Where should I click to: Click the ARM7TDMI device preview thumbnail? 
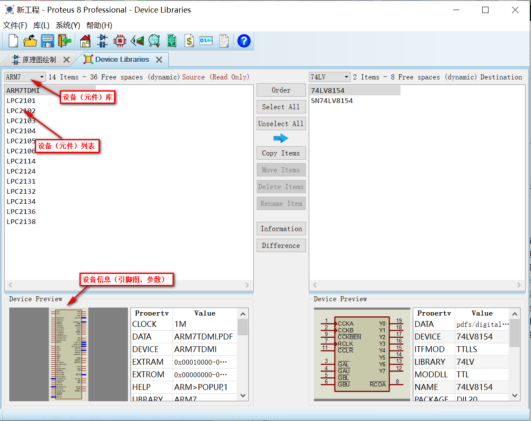[x=69, y=354]
